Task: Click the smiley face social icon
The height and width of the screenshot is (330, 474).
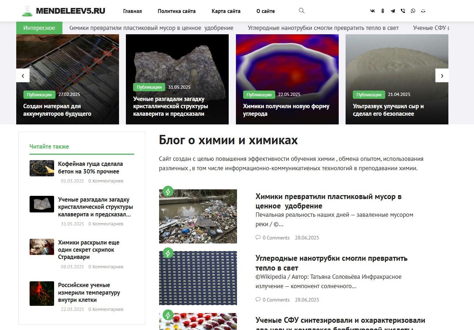Action: click(423, 11)
